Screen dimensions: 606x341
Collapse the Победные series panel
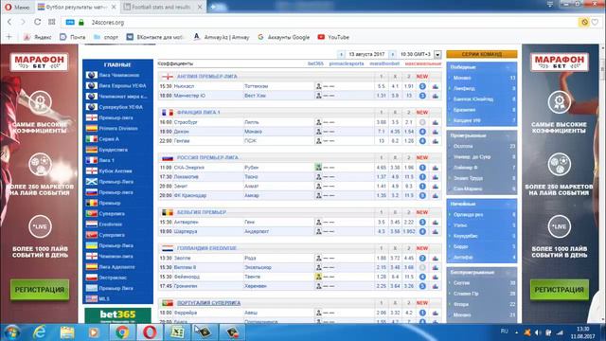tap(508, 67)
